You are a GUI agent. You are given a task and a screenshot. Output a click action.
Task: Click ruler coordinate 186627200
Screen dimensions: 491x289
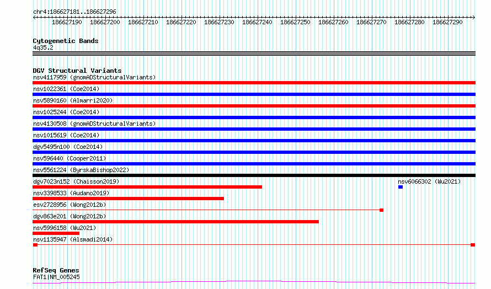click(105, 22)
